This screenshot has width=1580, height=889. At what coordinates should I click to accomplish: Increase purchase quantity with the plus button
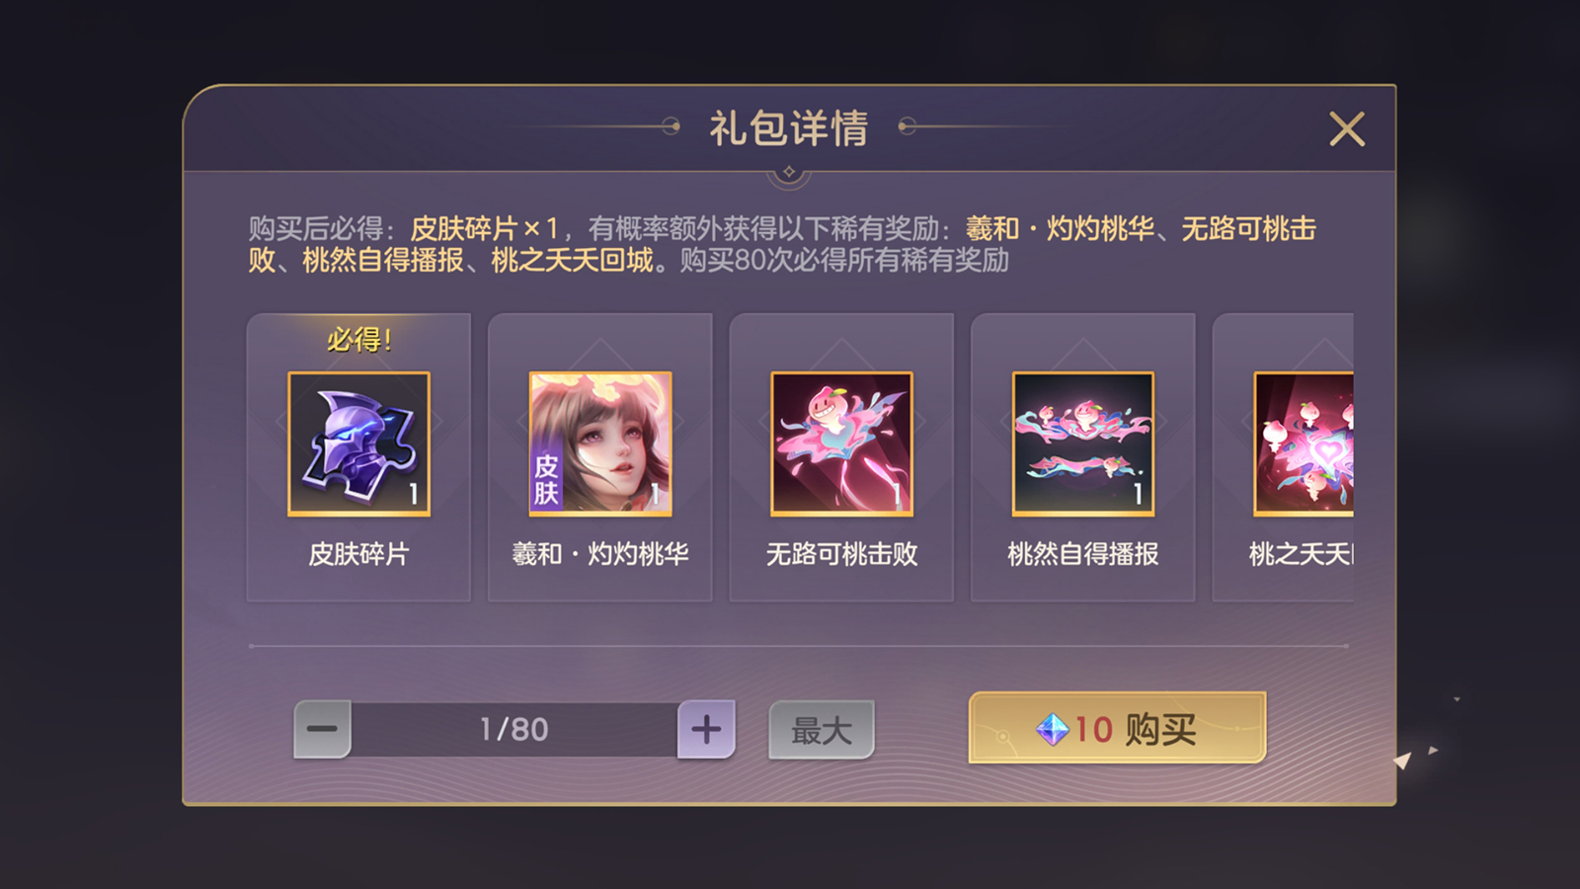point(706,730)
